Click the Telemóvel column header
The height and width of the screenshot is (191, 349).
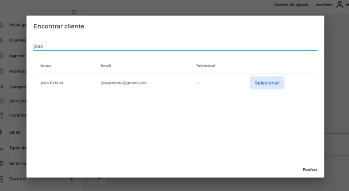pyautogui.click(x=205, y=65)
